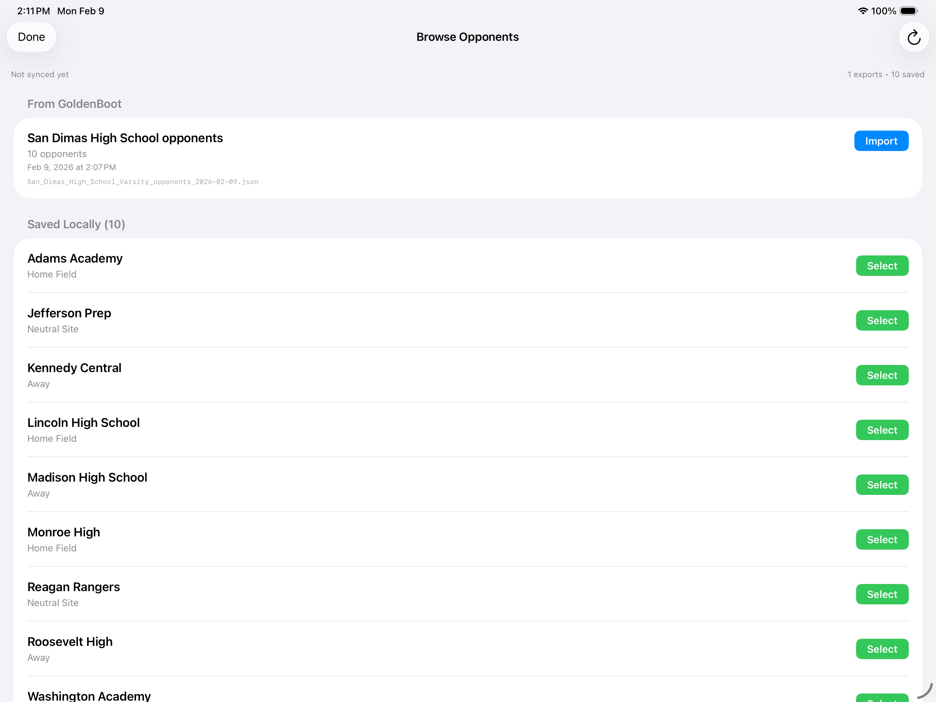Select Roosevelt High opponent
The width and height of the screenshot is (936, 702).
pos(882,649)
